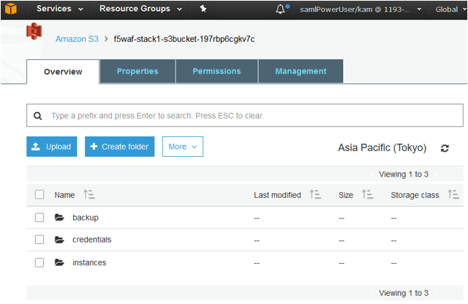468x304 pixels.
Task: Focus the prefix search input field
Action: click(245, 116)
